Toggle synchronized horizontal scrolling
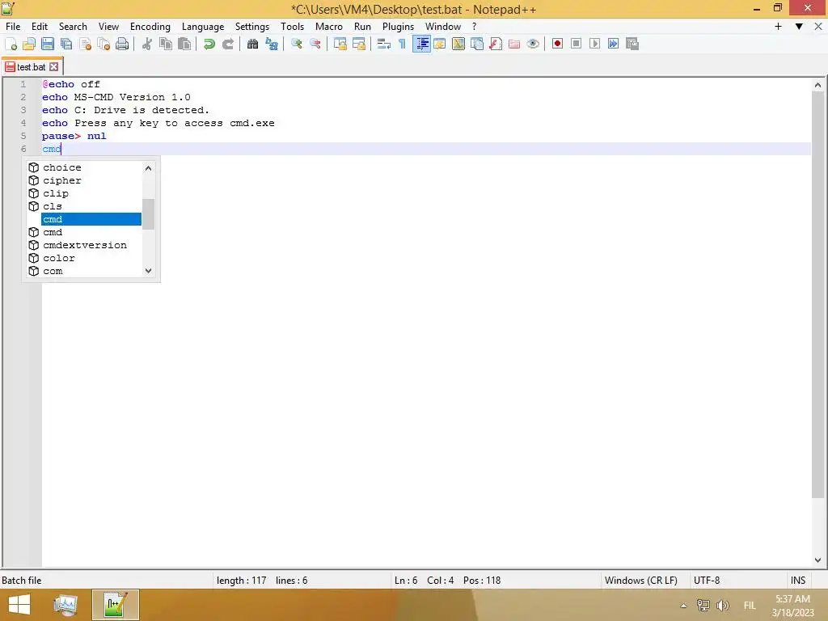 point(358,44)
